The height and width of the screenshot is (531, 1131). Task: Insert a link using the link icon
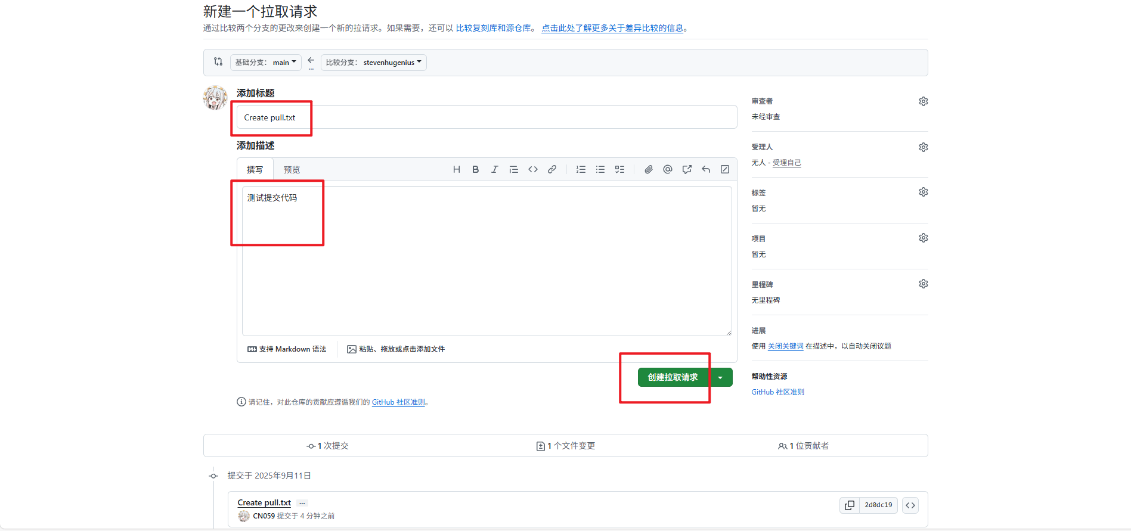(552, 170)
